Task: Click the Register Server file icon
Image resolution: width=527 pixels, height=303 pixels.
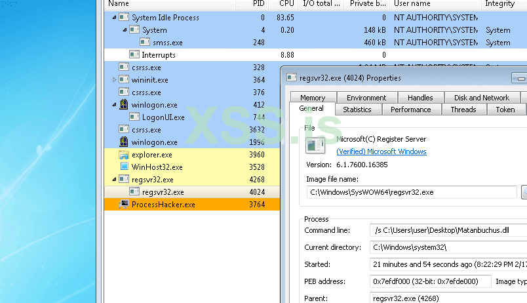Action: click(315, 146)
